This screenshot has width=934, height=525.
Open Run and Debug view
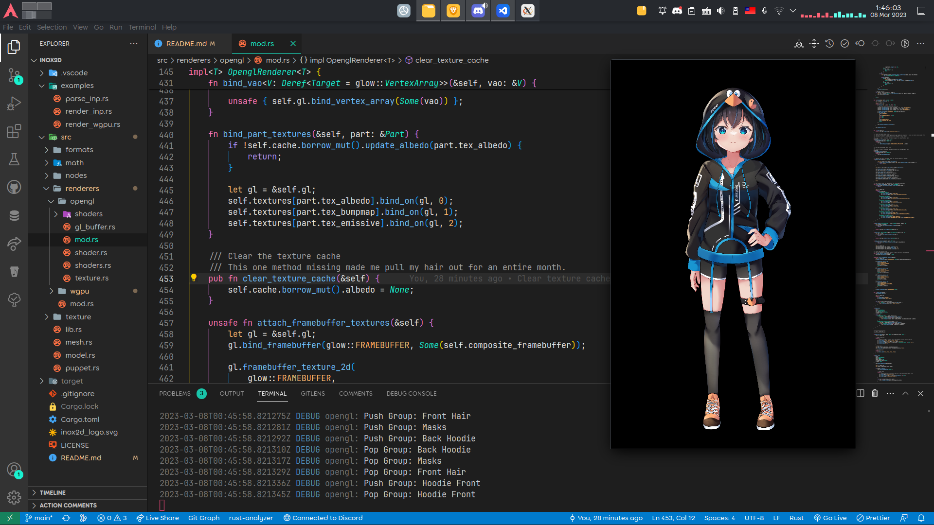(x=14, y=104)
